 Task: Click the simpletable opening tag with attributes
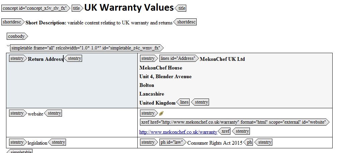coord(86,48)
